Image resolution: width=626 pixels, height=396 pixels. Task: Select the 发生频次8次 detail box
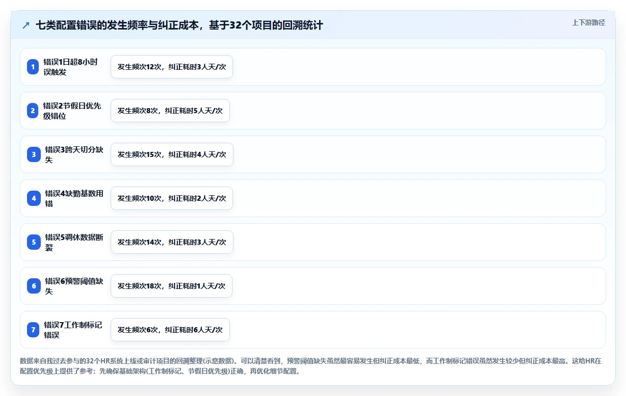[x=170, y=111]
